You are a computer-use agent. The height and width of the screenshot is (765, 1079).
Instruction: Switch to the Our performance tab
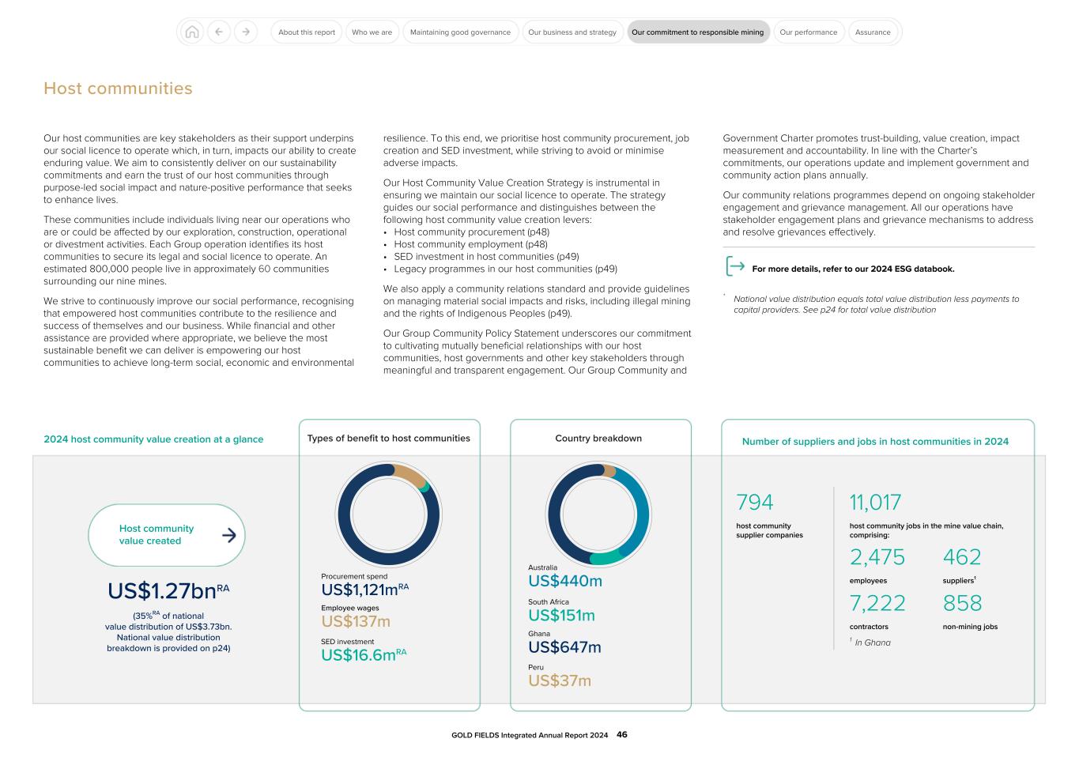808,32
